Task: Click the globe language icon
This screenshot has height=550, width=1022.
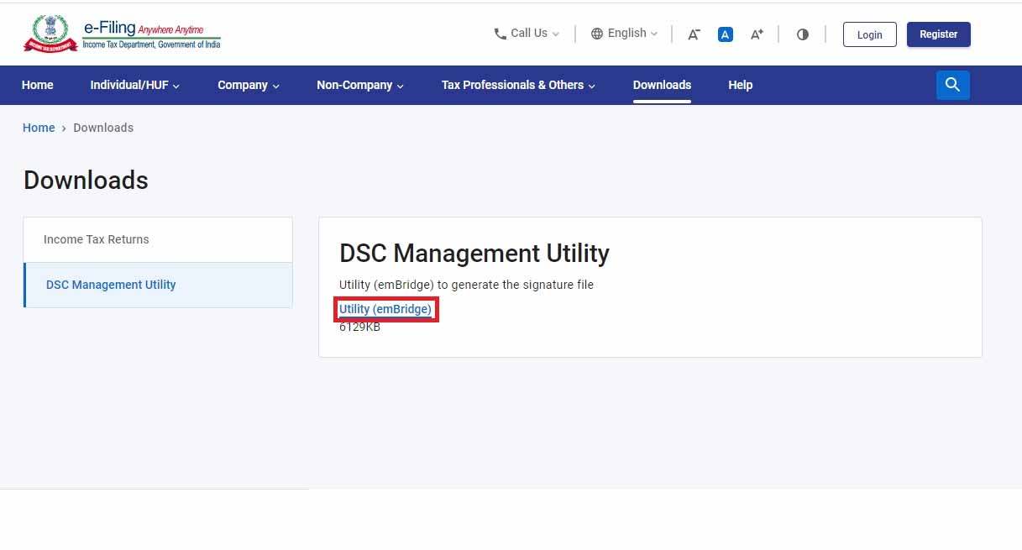Action: (597, 34)
